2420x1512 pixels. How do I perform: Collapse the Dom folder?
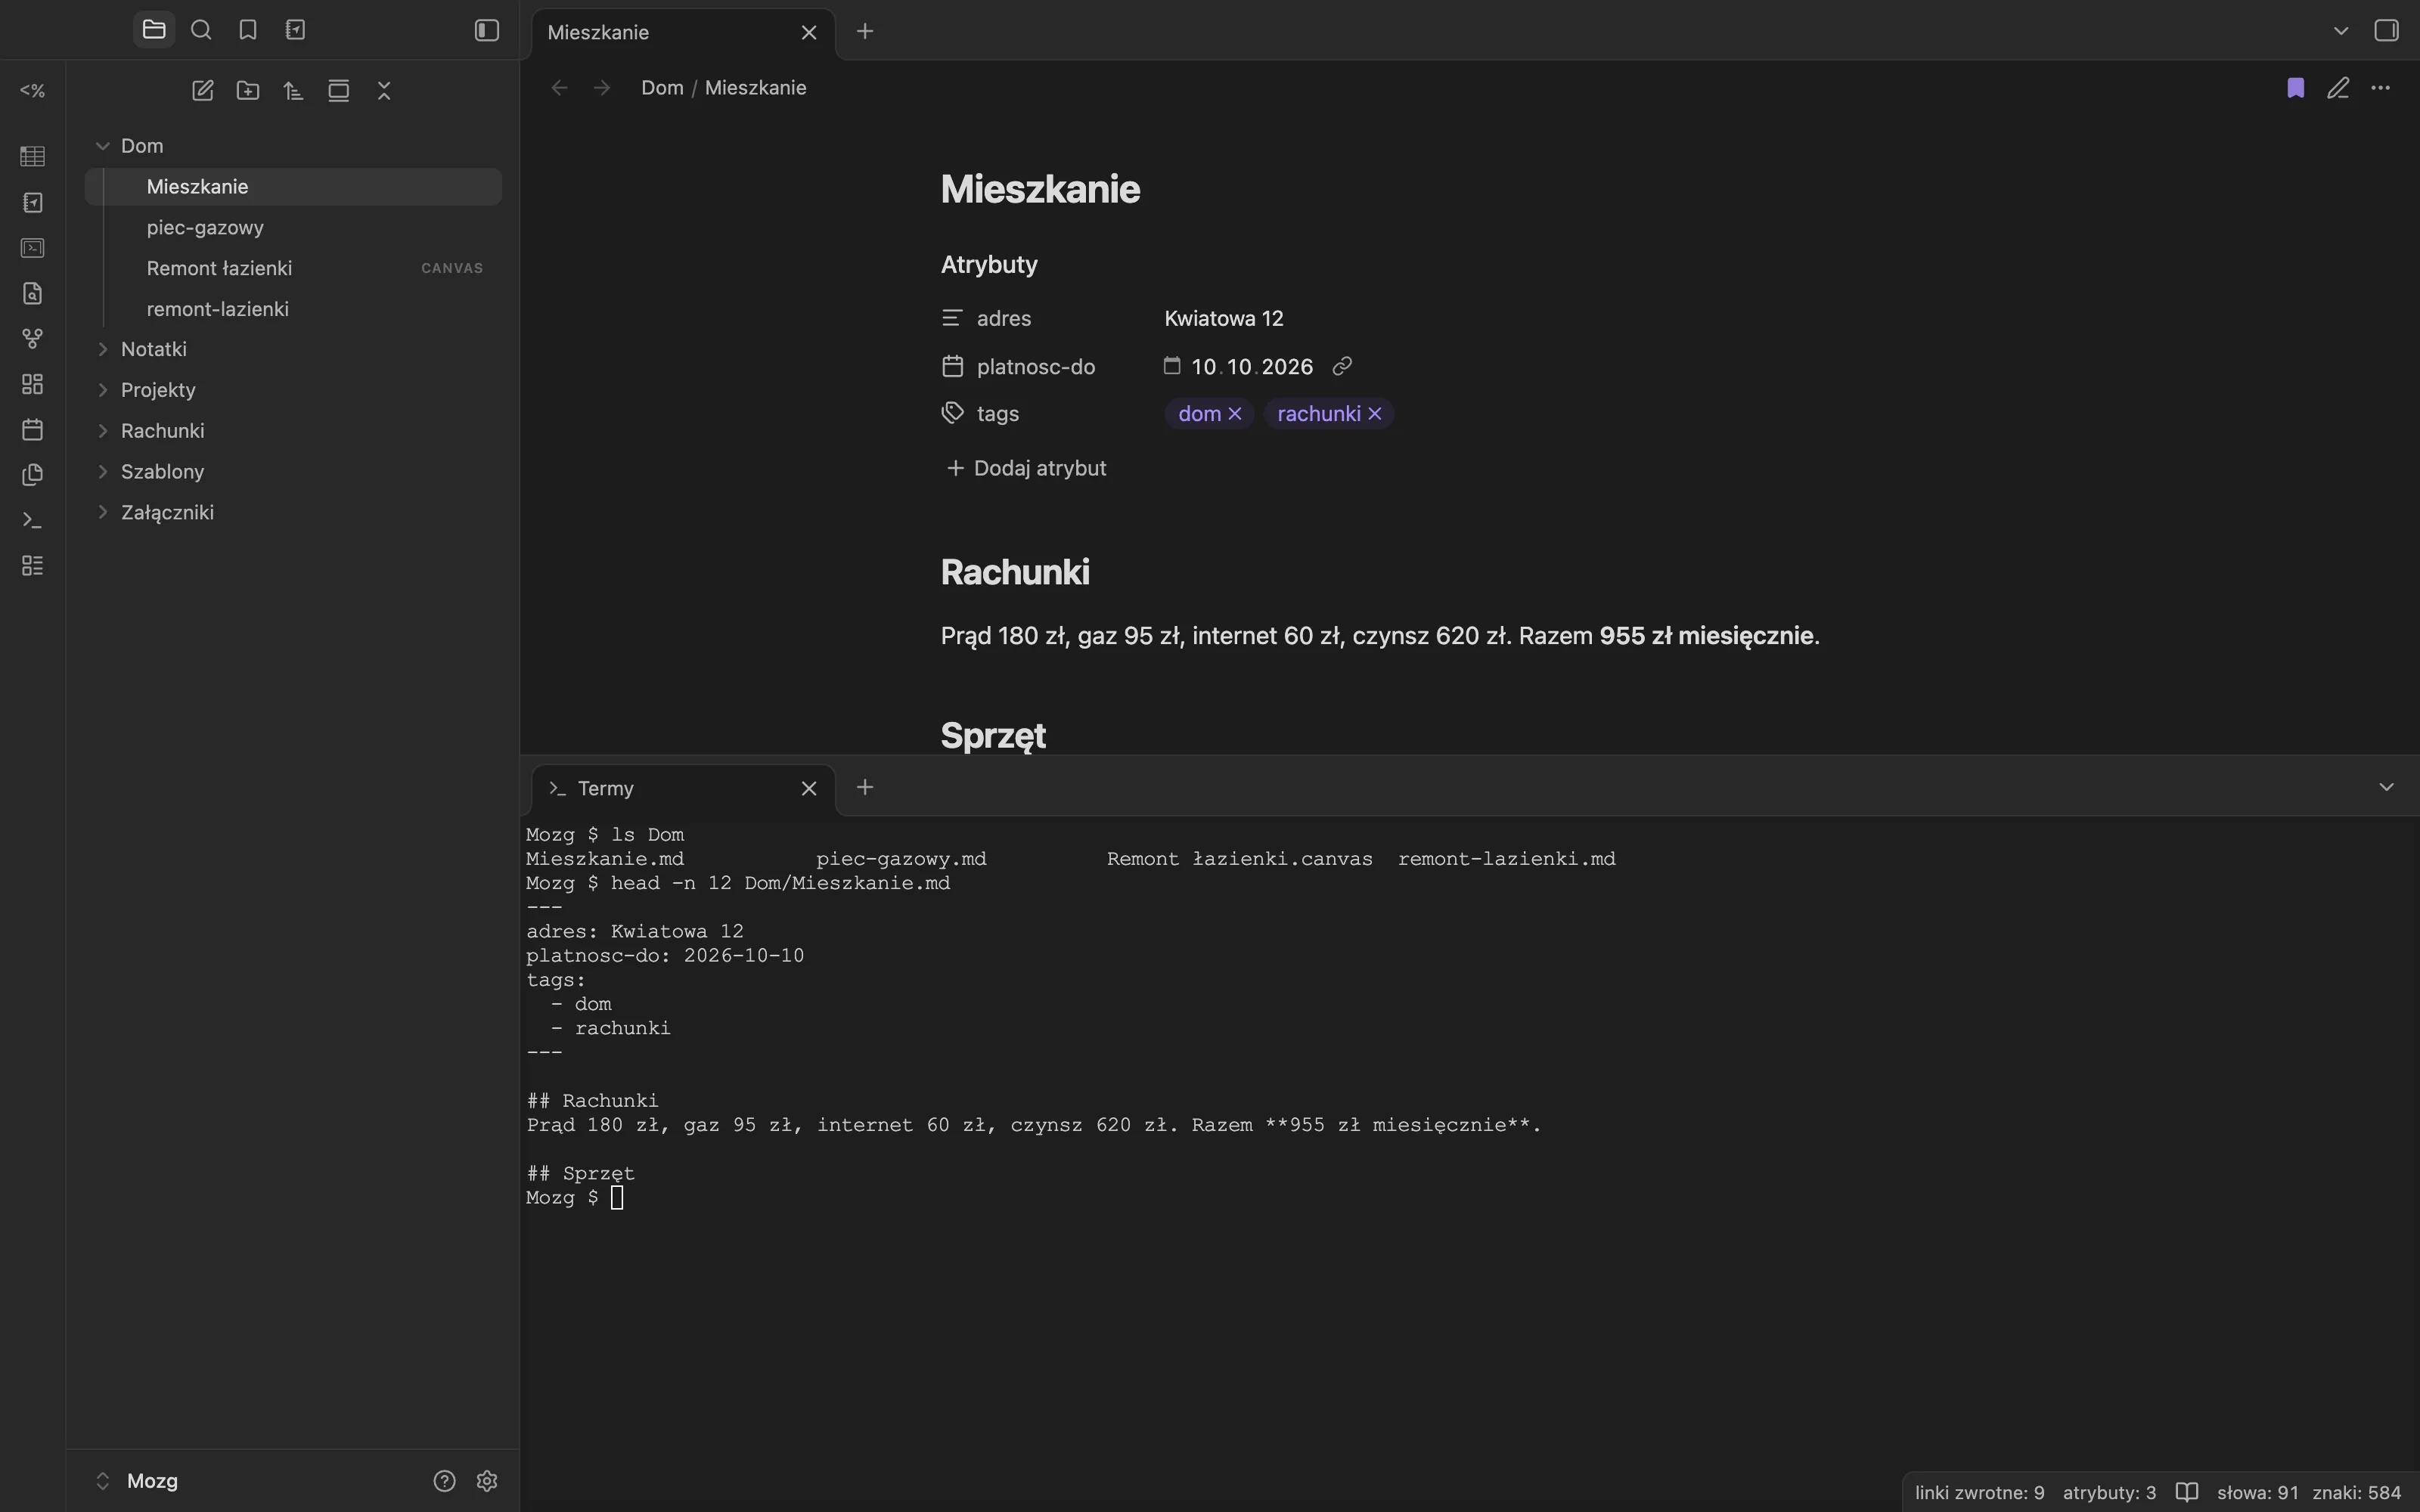(x=102, y=146)
